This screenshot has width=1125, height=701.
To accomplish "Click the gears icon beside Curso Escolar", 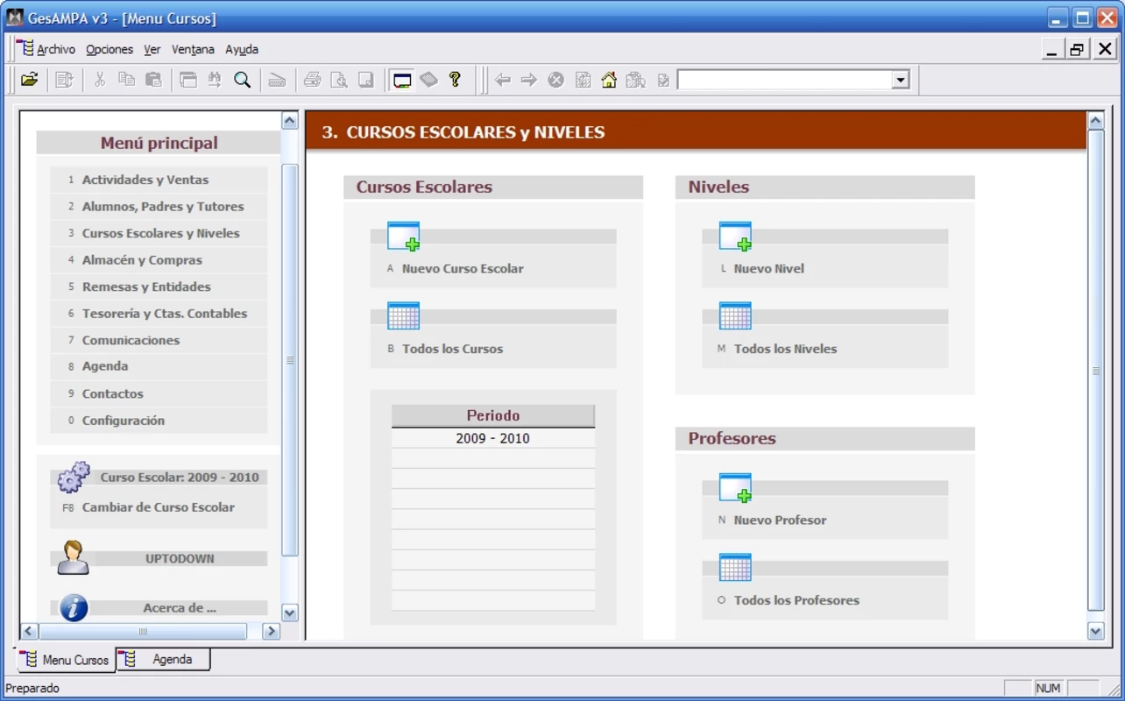I will (x=74, y=477).
